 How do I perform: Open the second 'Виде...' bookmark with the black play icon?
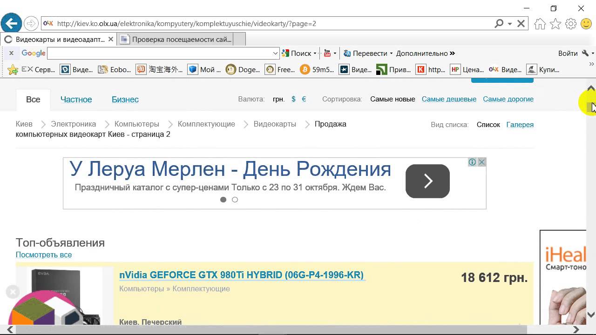[x=355, y=70]
